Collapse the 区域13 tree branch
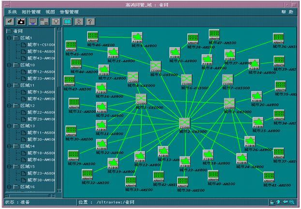 [9, 125]
